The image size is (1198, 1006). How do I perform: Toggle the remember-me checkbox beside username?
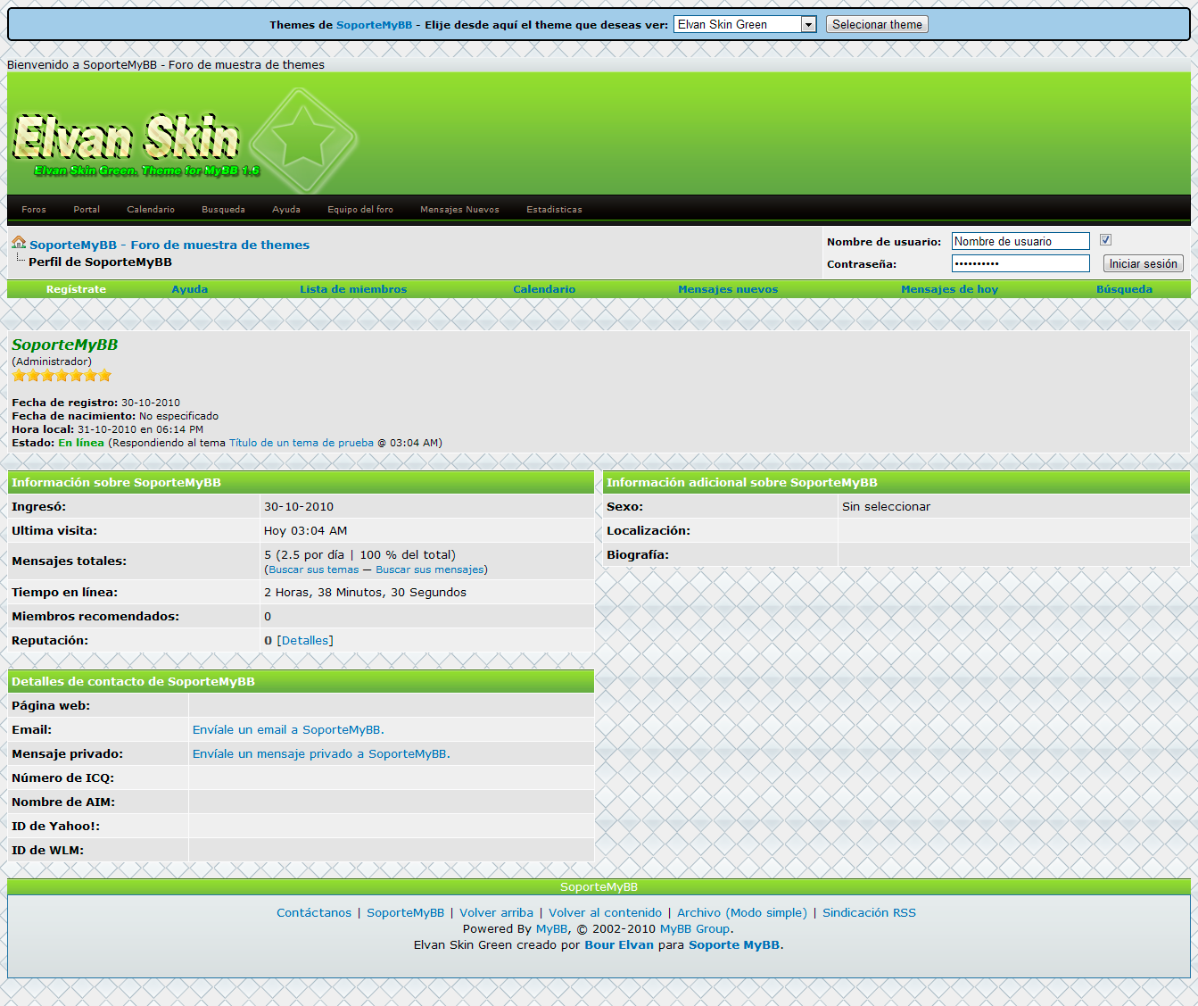click(x=1105, y=240)
